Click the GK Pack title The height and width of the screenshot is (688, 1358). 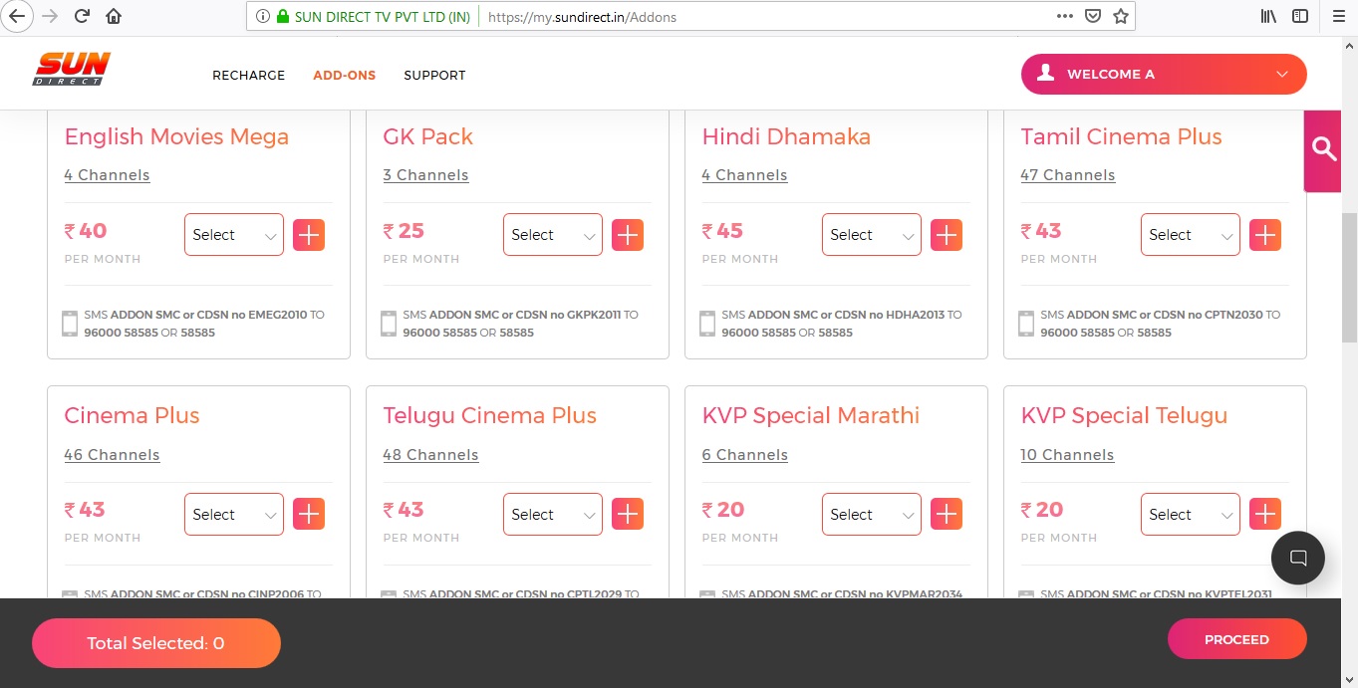coord(427,136)
